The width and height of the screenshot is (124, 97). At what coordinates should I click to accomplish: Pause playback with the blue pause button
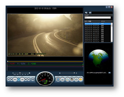pos(18,80)
